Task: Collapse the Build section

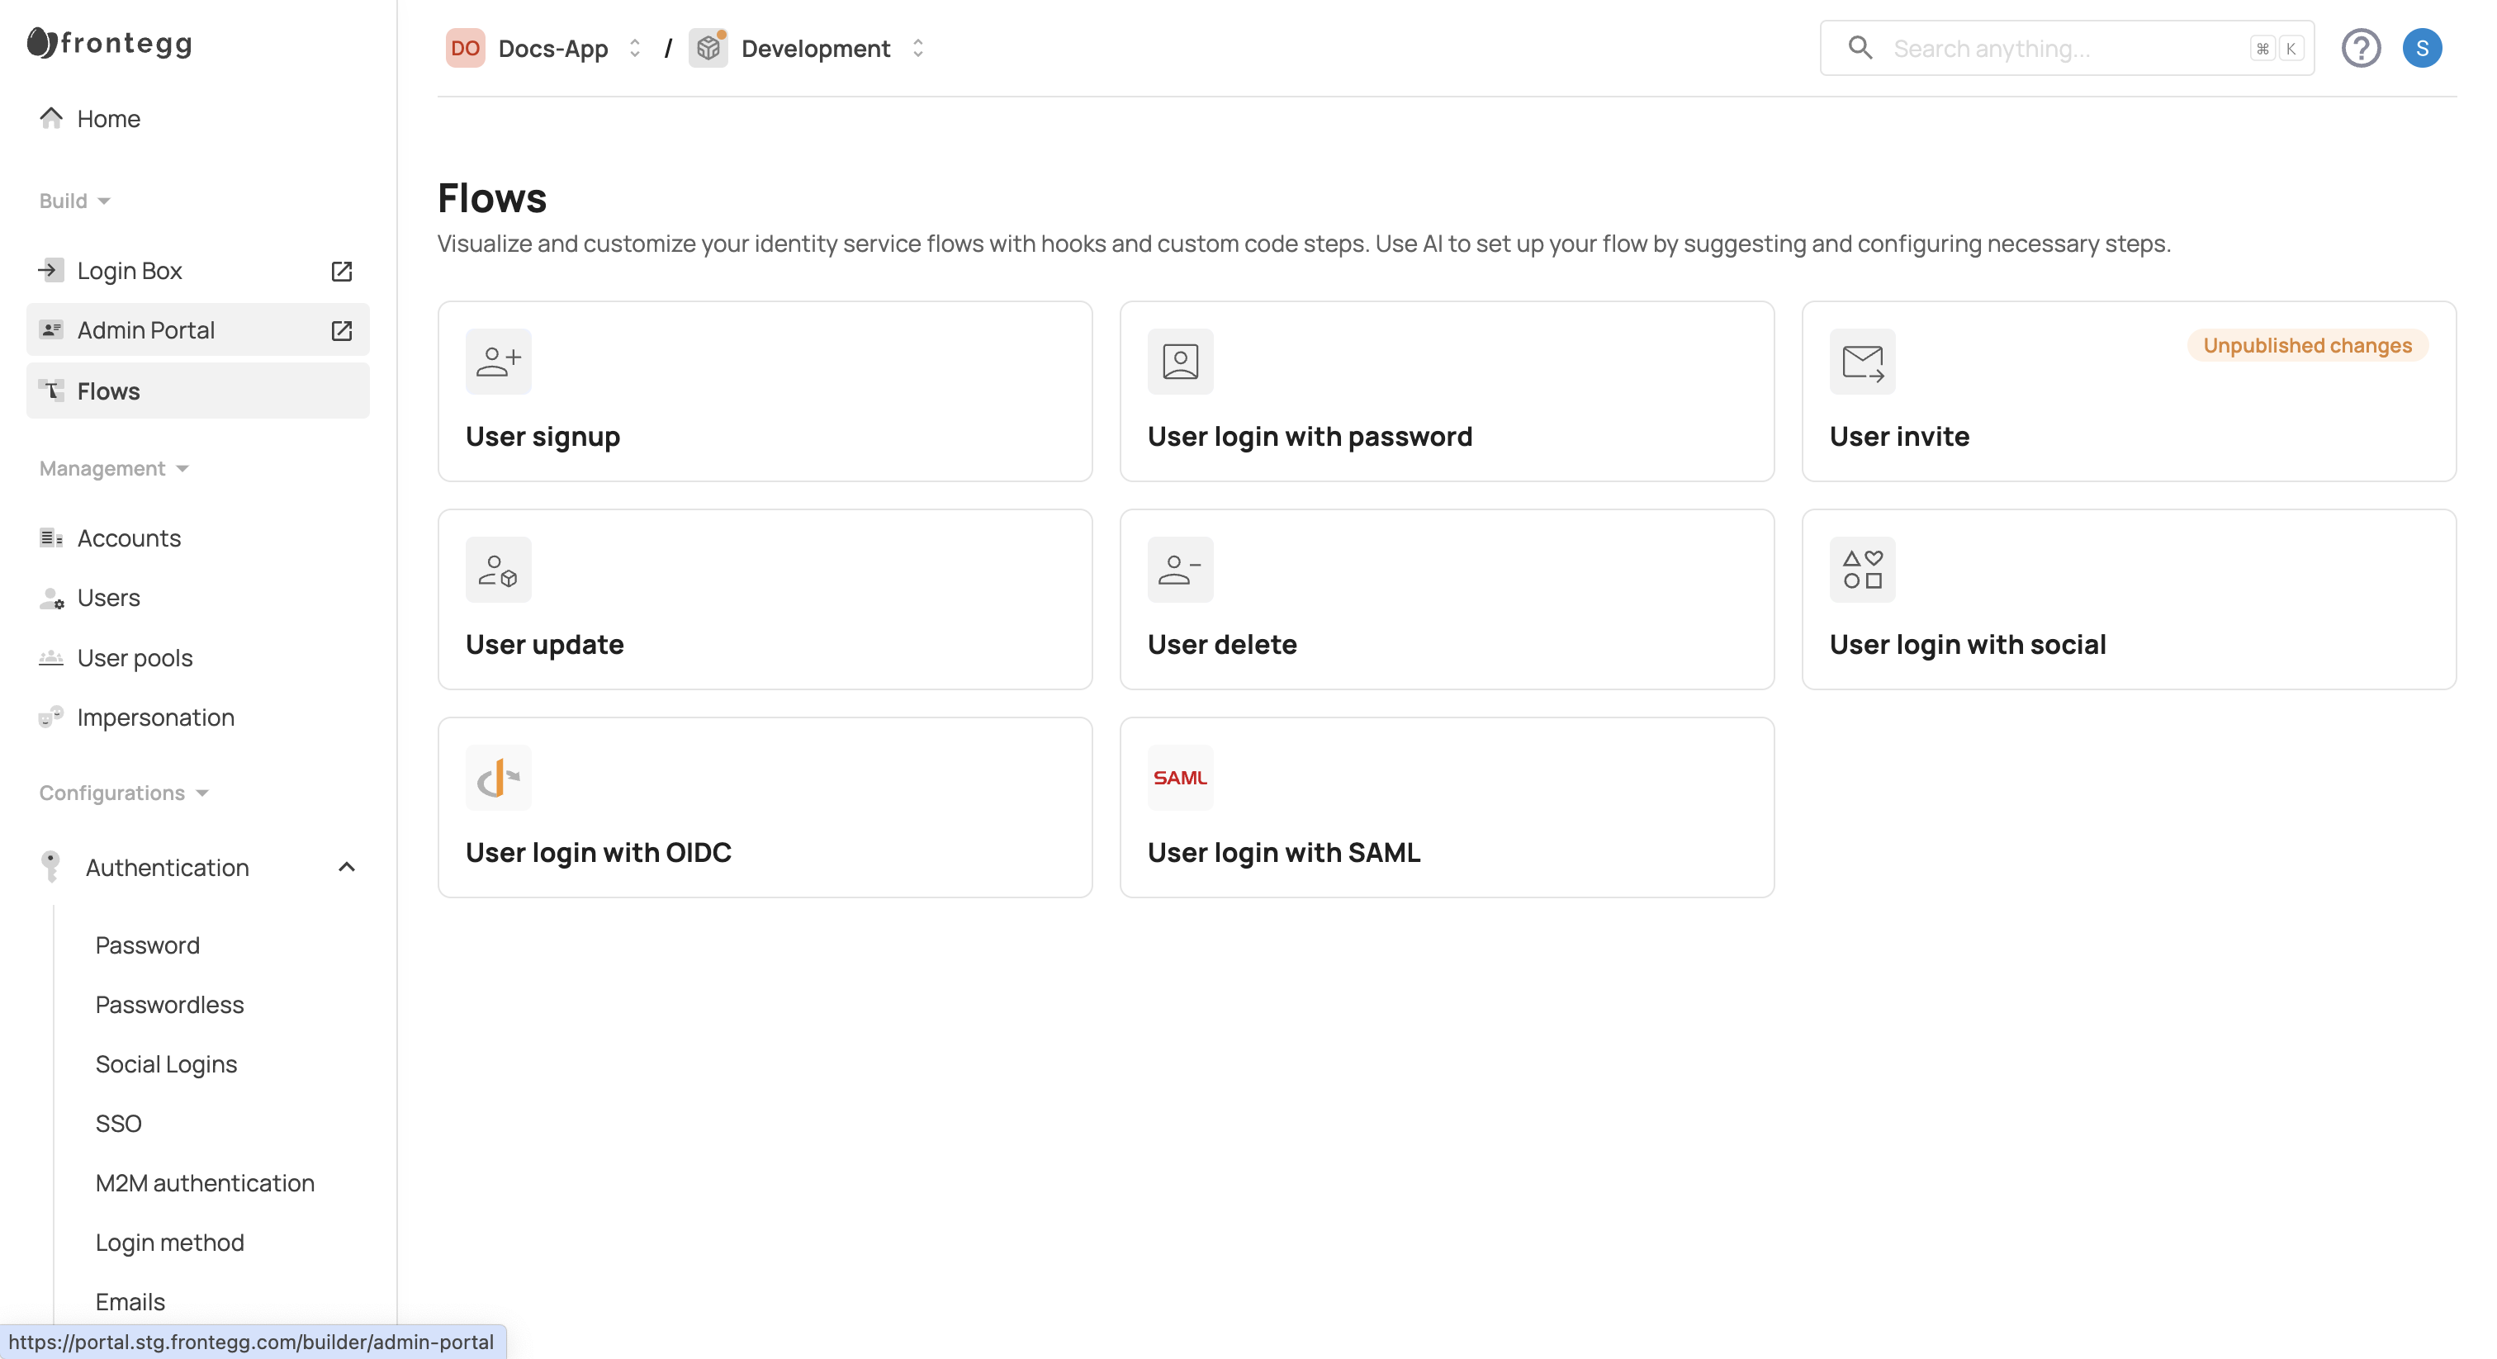Action: 74,201
